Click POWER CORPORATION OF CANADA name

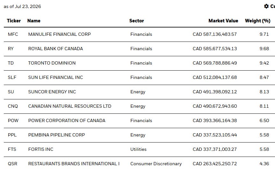(67, 121)
